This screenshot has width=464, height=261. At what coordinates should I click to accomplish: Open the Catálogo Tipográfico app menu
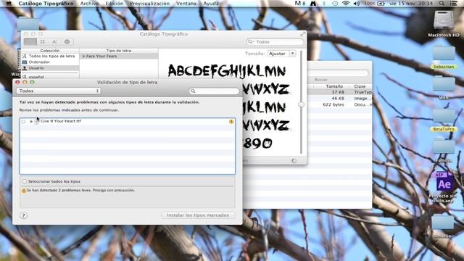46,3
